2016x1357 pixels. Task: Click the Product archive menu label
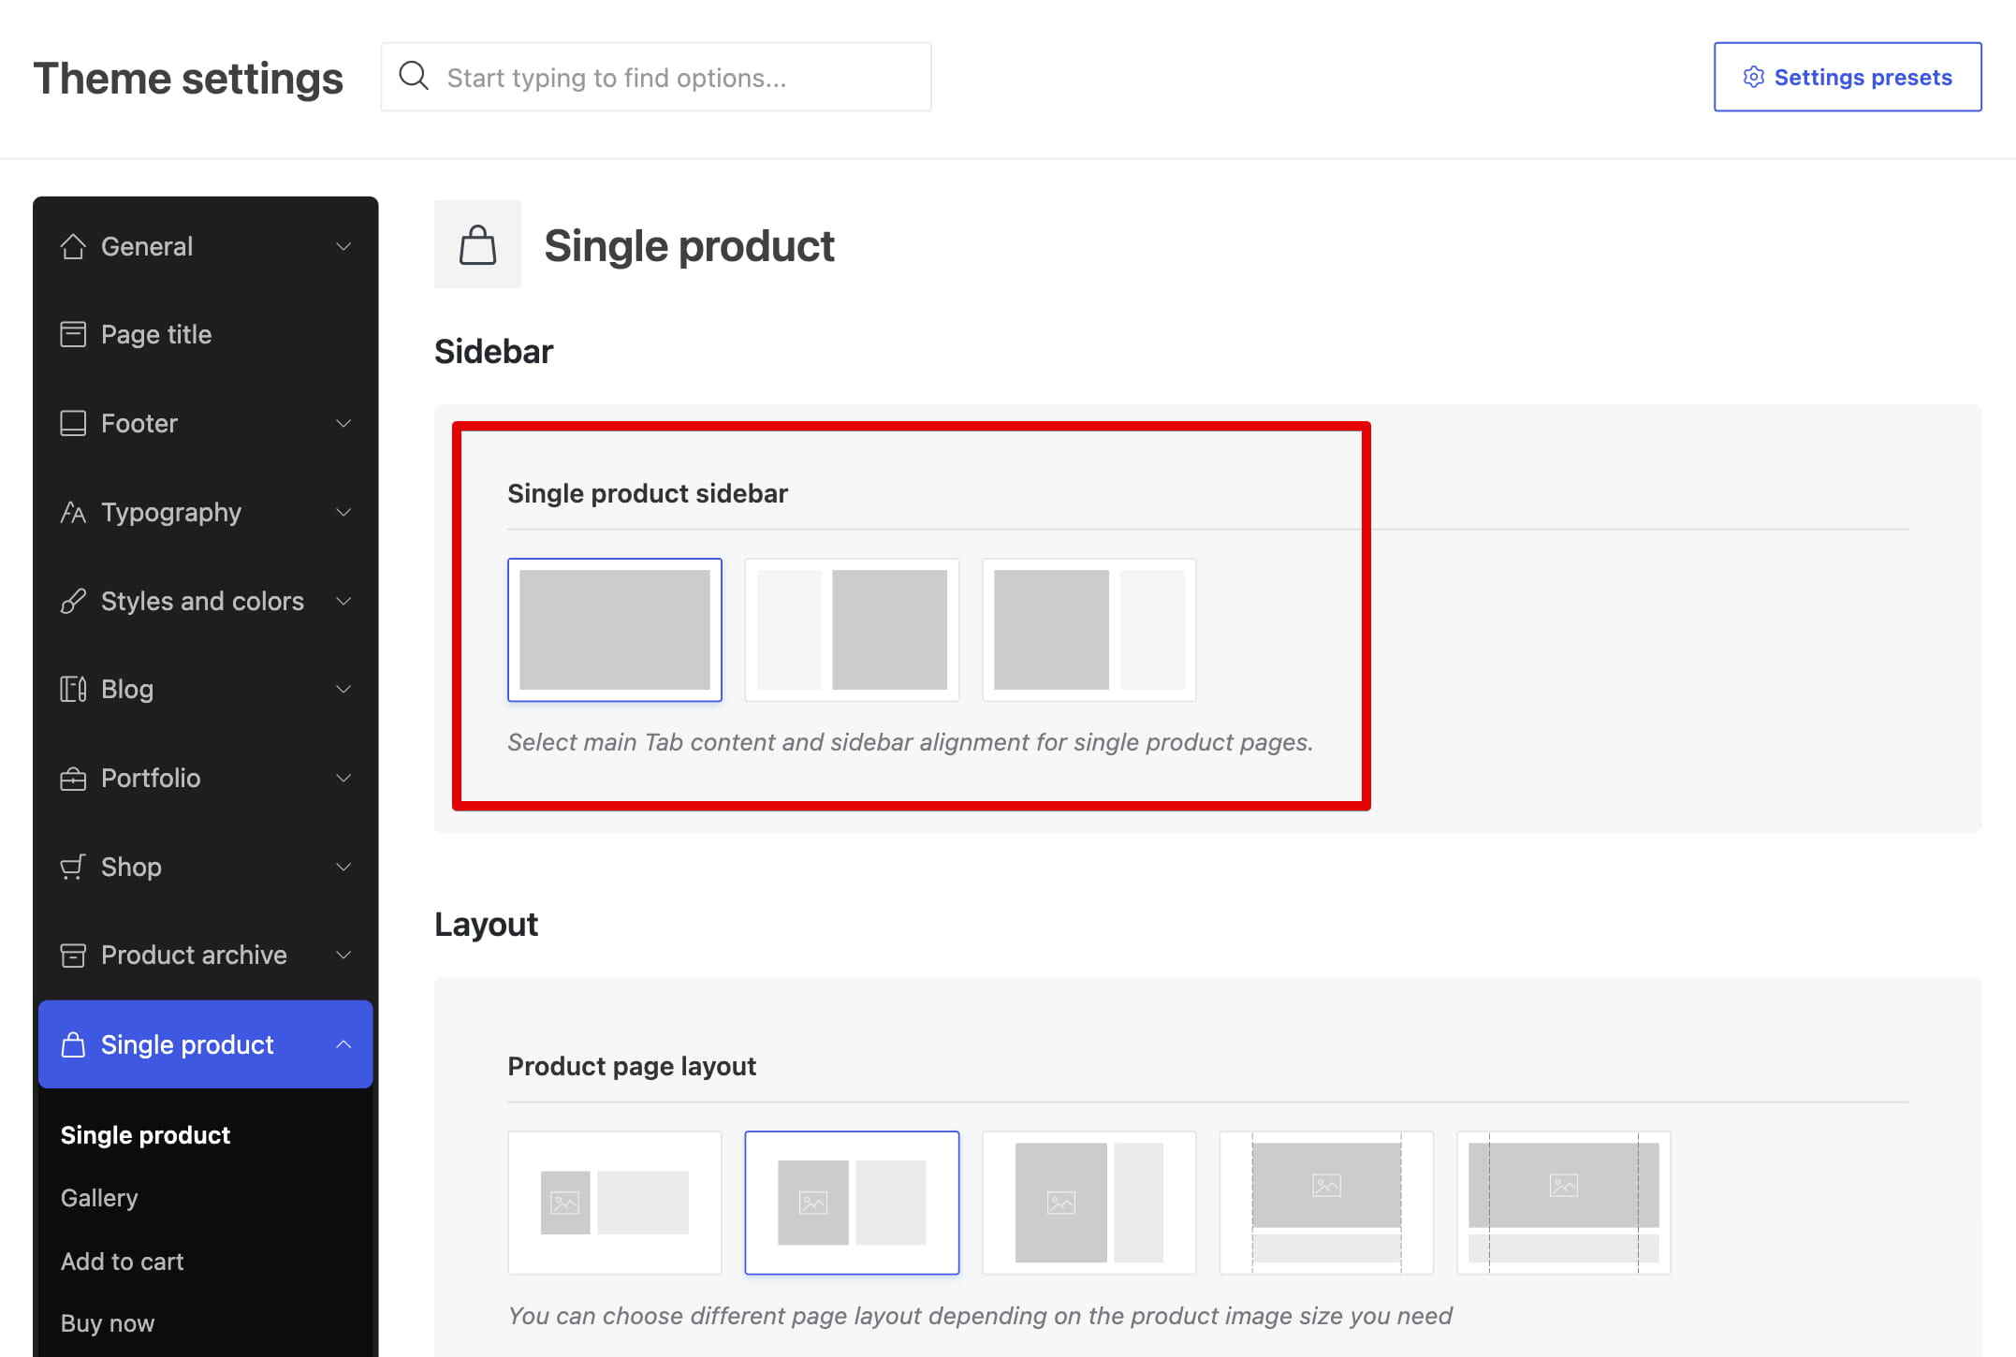(x=194, y=955)
